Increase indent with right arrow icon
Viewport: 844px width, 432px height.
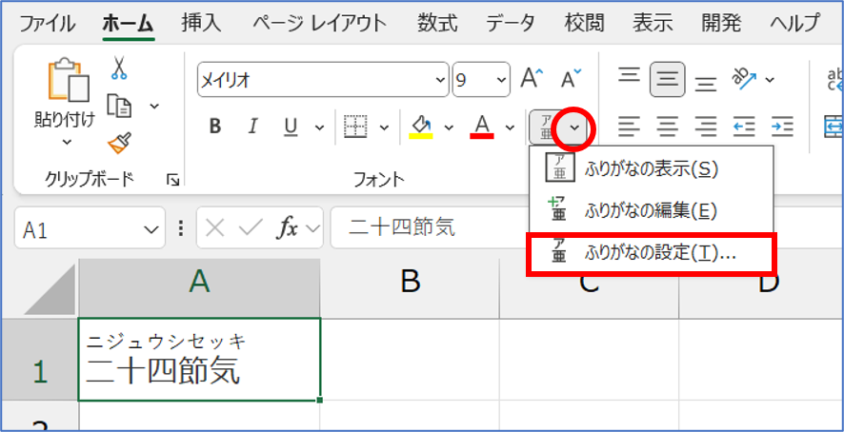pos(782,127)
